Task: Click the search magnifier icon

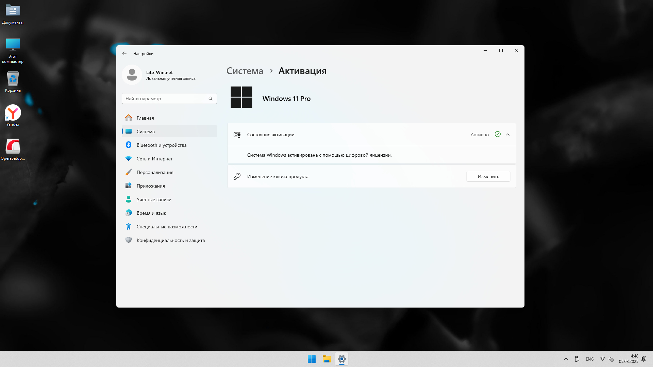Action: click(211, 99)
